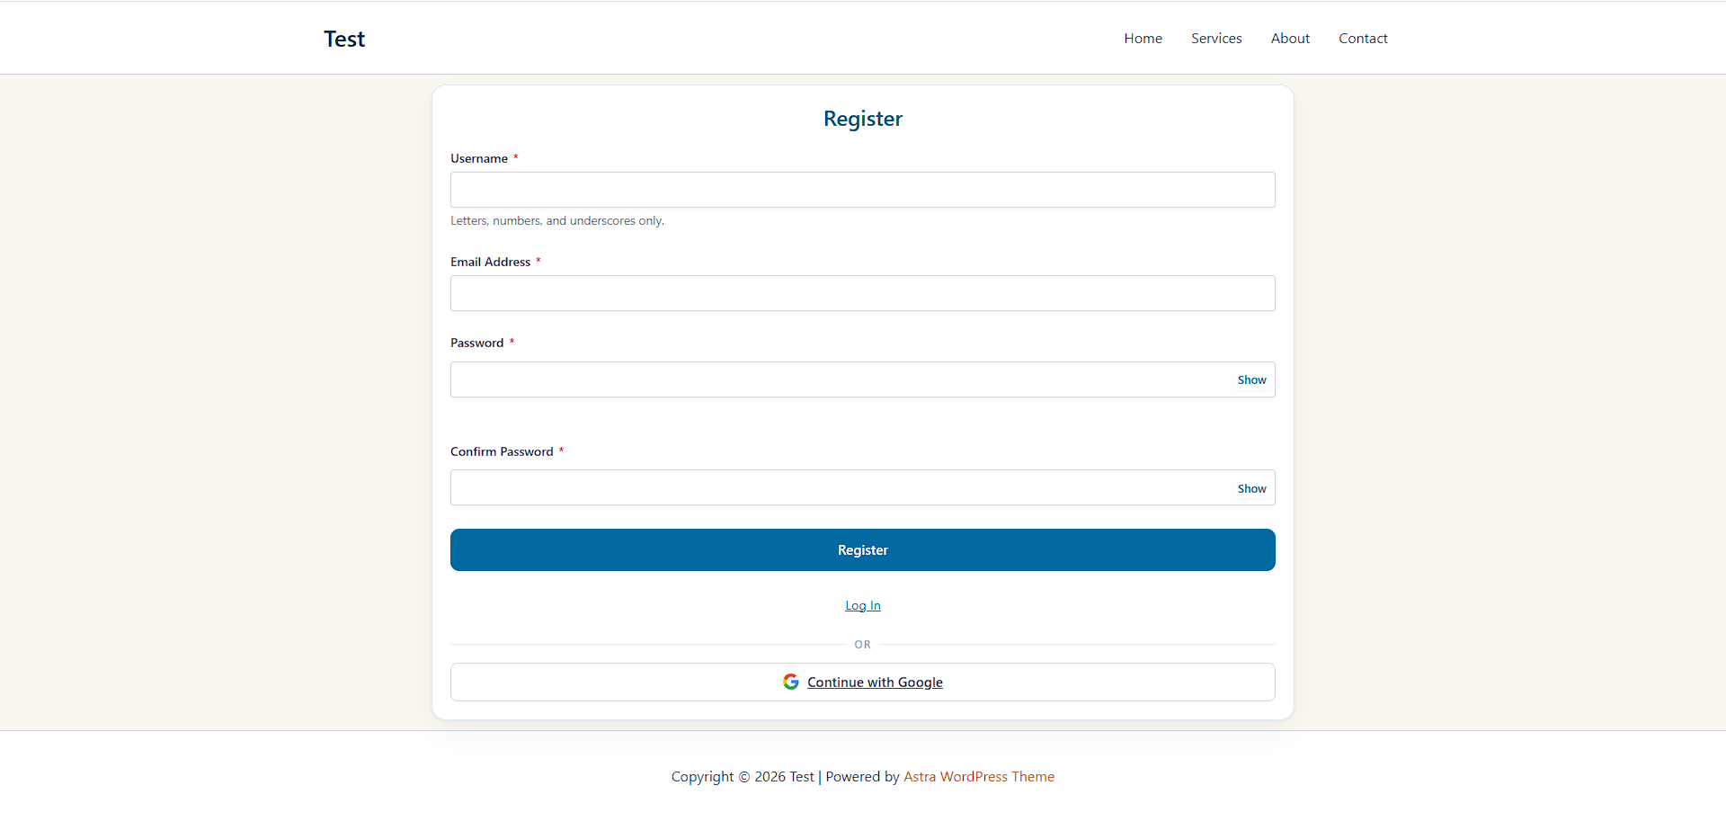Click the Google logo icon
This screenshot has height=821, width=1726.
point(791,682)
